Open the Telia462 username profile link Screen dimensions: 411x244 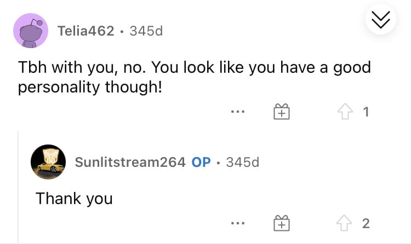tap(86, 31)
